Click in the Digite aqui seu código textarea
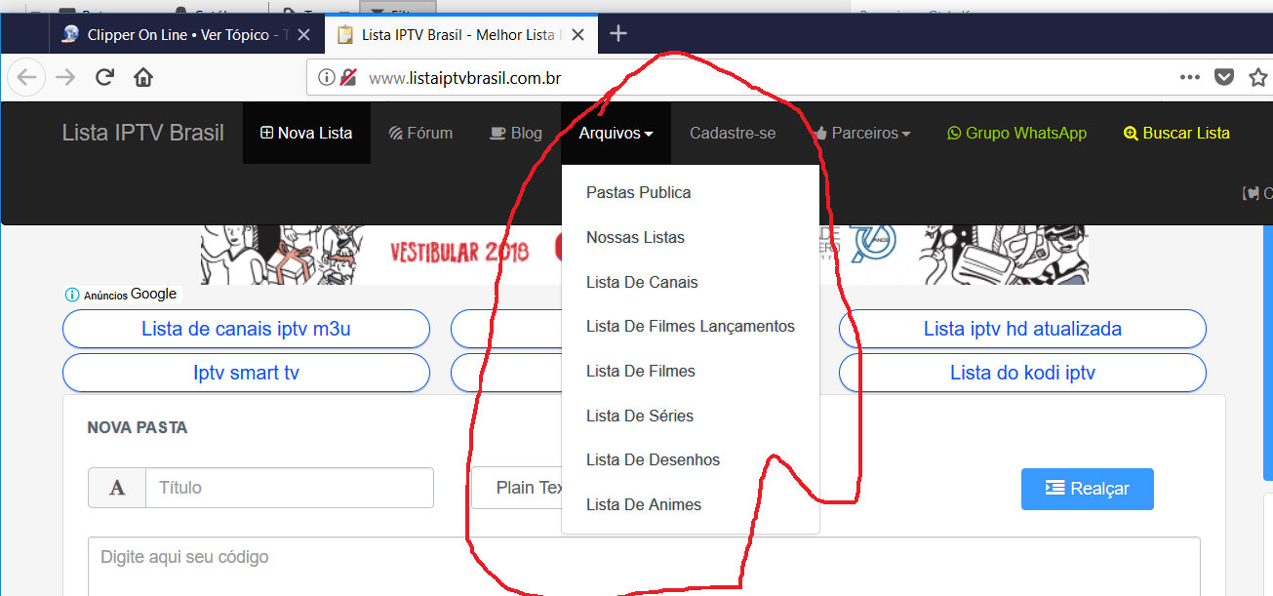 click(x=644, y=567)
